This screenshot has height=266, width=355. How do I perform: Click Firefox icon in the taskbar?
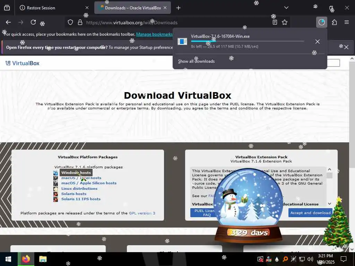[x=26, y=259]
